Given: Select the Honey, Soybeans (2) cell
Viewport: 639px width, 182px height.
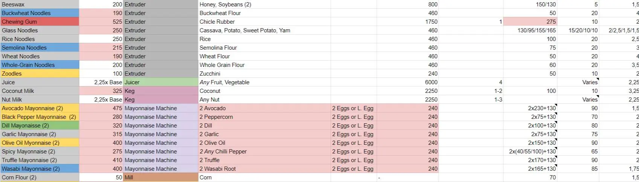Looking at the screenshot, I should point(264,4).
